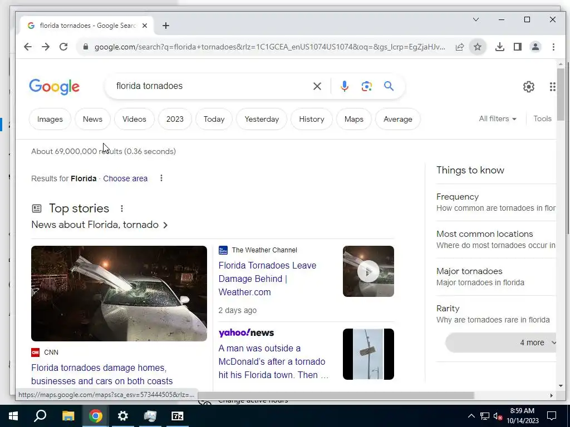Open Settings app from taskbar
570x427 pixels.
(123, 416)
